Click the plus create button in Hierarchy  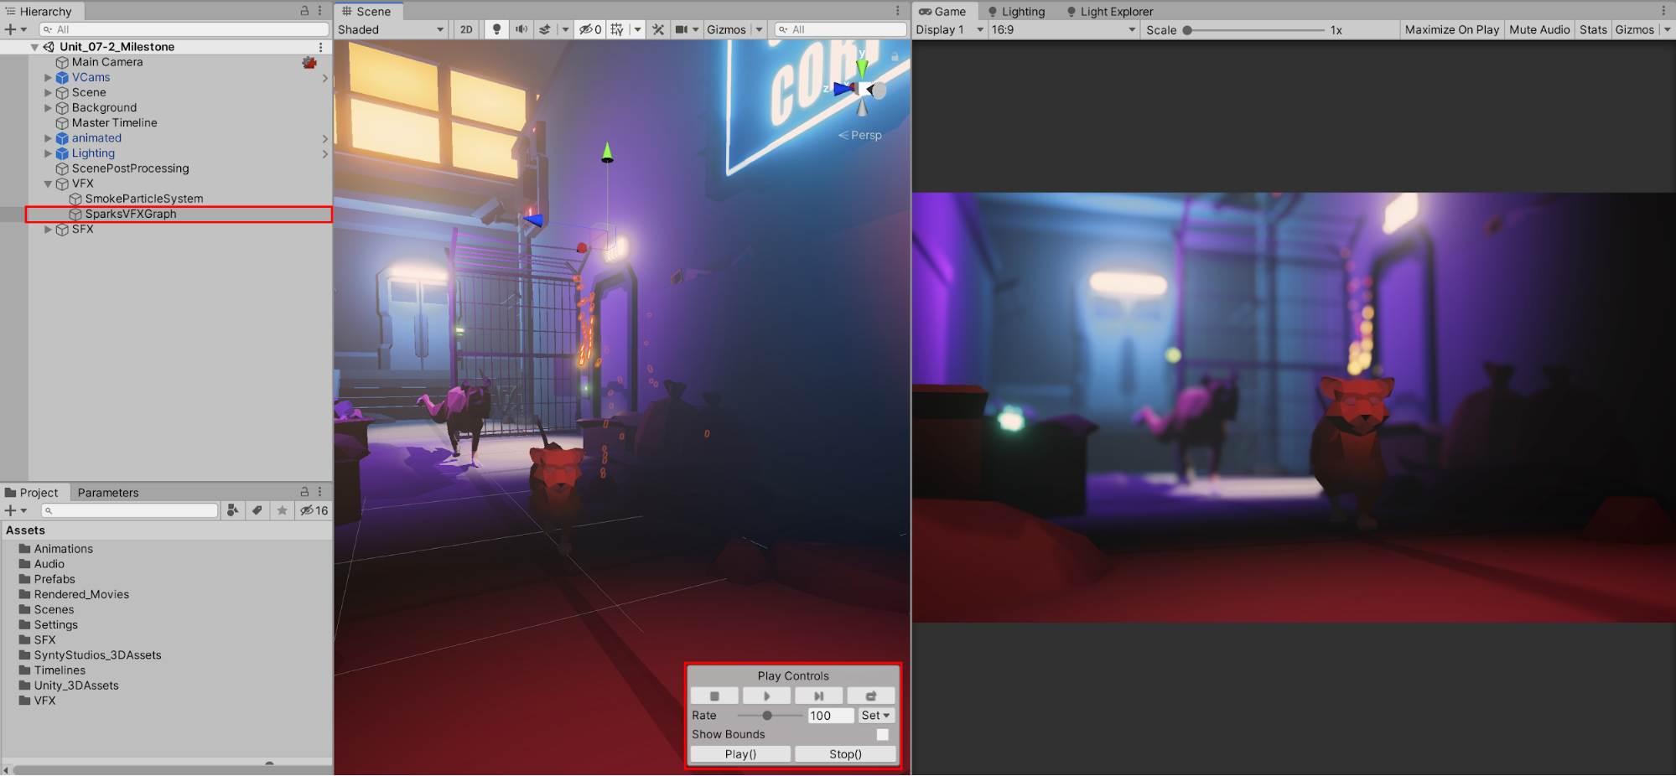click(x=11, y=29)
